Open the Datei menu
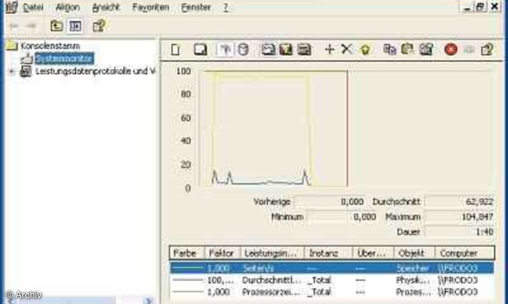 [33, 7]
